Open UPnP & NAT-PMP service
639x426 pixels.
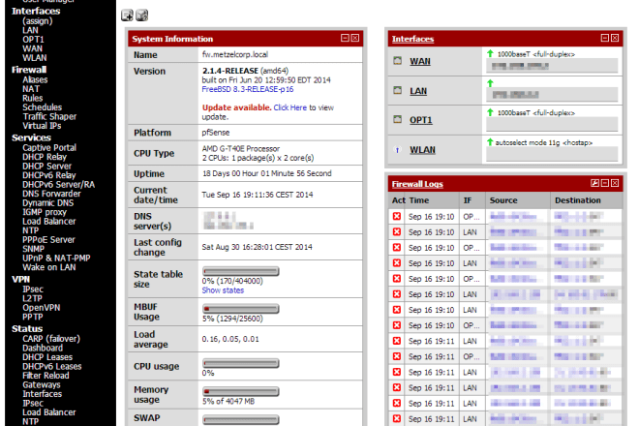pos(56,258)
